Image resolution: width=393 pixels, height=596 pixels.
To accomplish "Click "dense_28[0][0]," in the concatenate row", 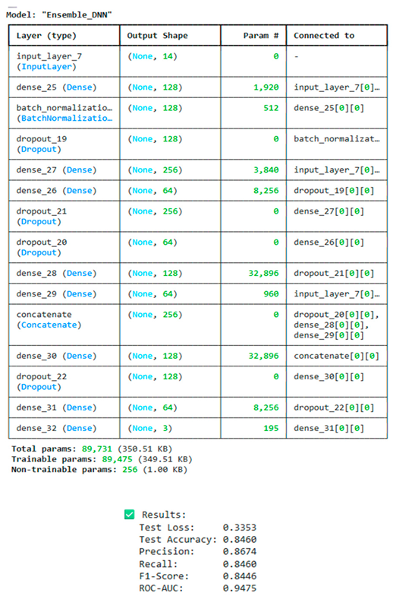I will pos(331,325).
